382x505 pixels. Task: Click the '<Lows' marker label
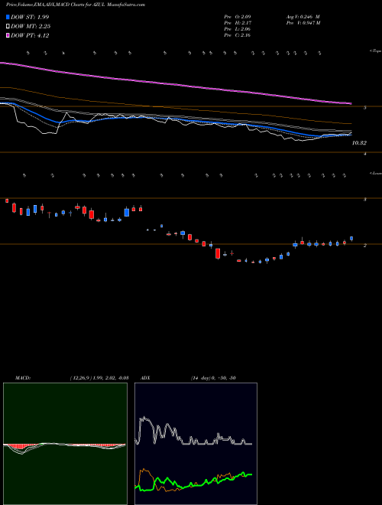click(375, 173)
